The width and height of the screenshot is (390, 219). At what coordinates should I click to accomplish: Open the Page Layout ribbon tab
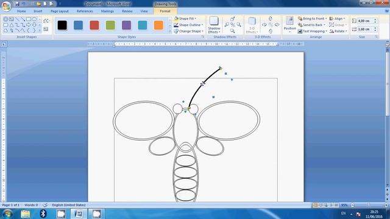(x=60, y=11)
